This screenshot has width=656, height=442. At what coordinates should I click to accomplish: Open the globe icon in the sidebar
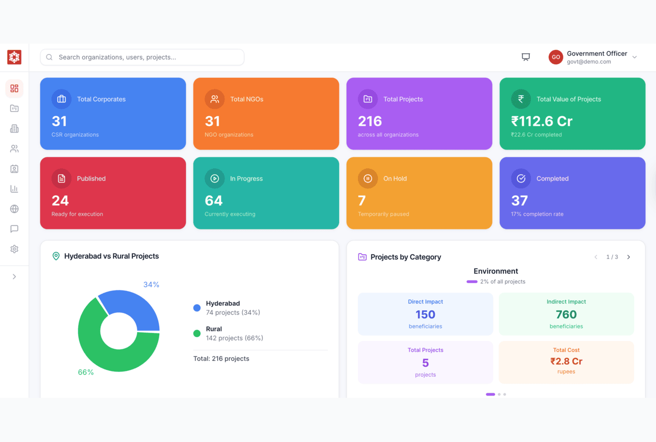14,209
